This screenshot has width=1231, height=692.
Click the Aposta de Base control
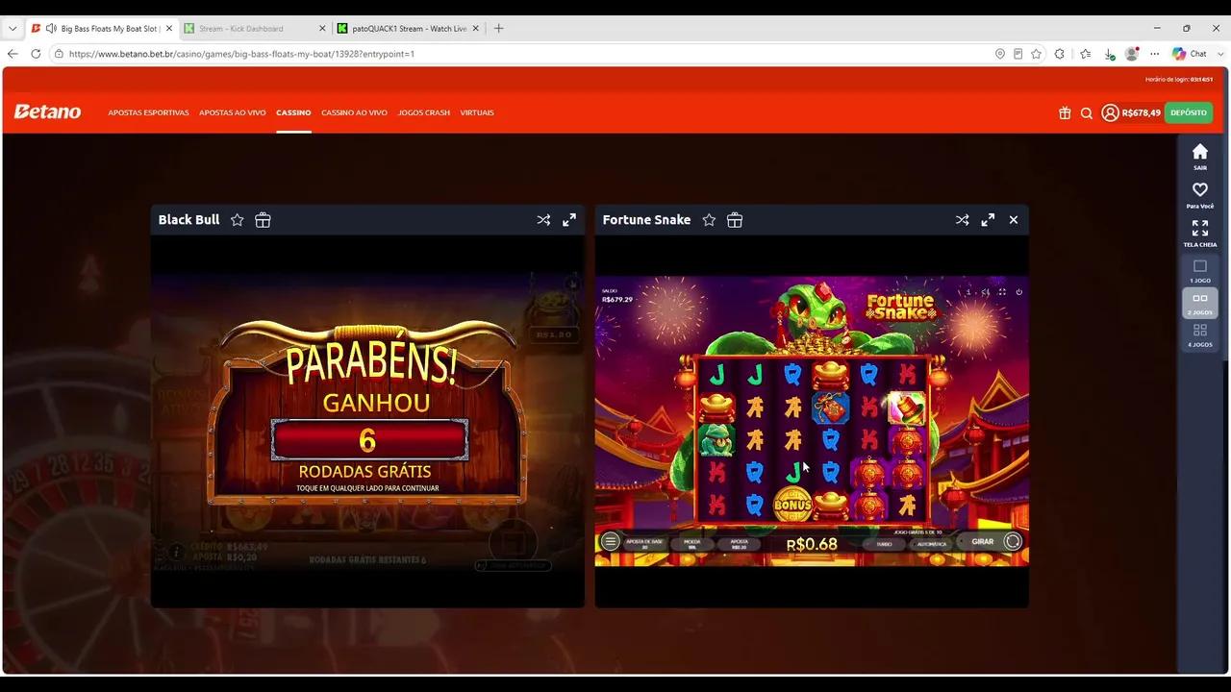click(x=644, y=543)
